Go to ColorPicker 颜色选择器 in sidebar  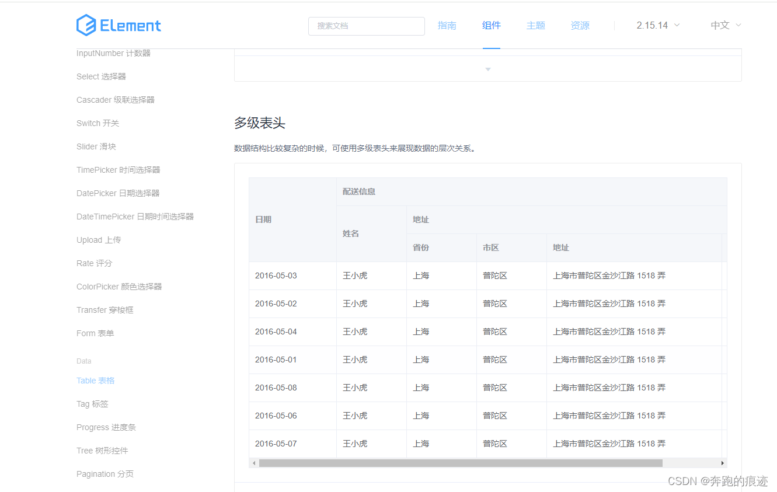pyautogui.click(x=119, y=287)
